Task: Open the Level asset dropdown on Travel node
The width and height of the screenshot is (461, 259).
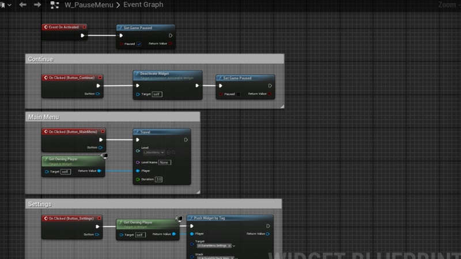Action: 154,153
